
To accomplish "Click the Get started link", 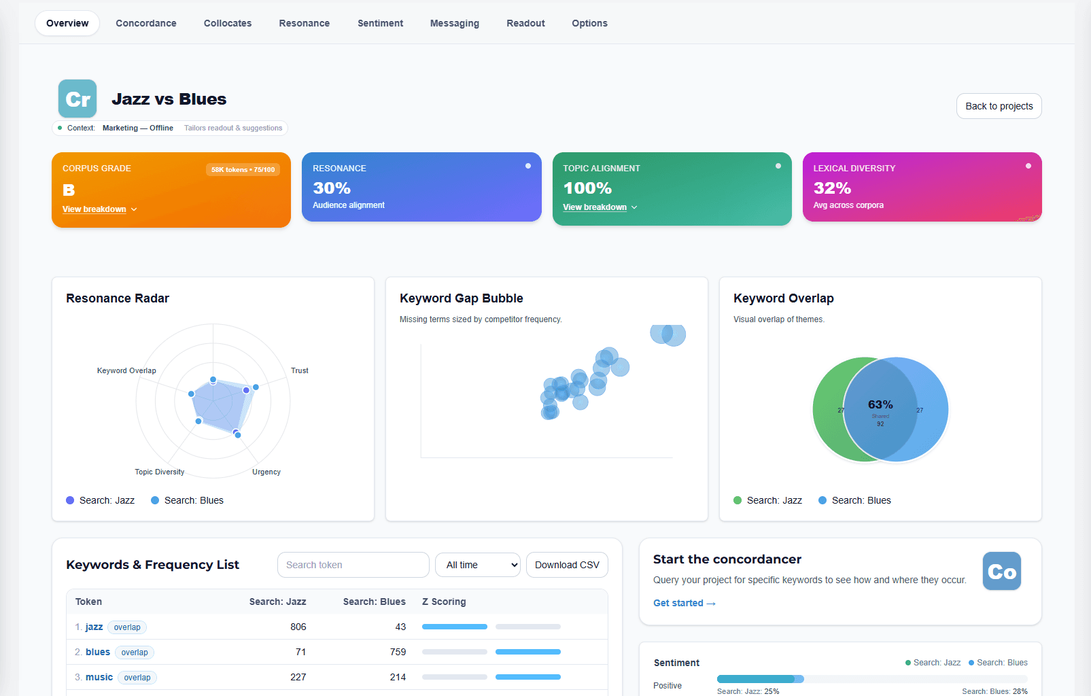I will (684, 603).
